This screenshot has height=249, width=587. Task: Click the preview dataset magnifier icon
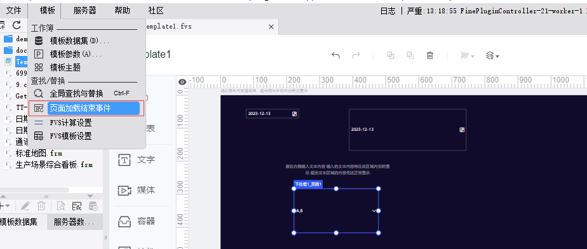coord(60,206)
